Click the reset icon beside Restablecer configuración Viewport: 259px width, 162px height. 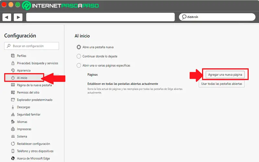pos(13,144)
